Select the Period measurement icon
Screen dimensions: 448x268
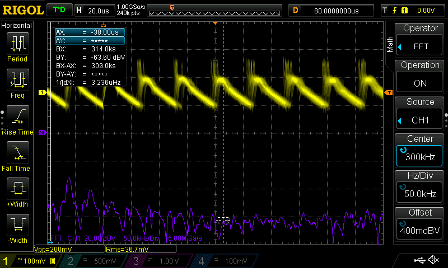click(x=17, y=44)
